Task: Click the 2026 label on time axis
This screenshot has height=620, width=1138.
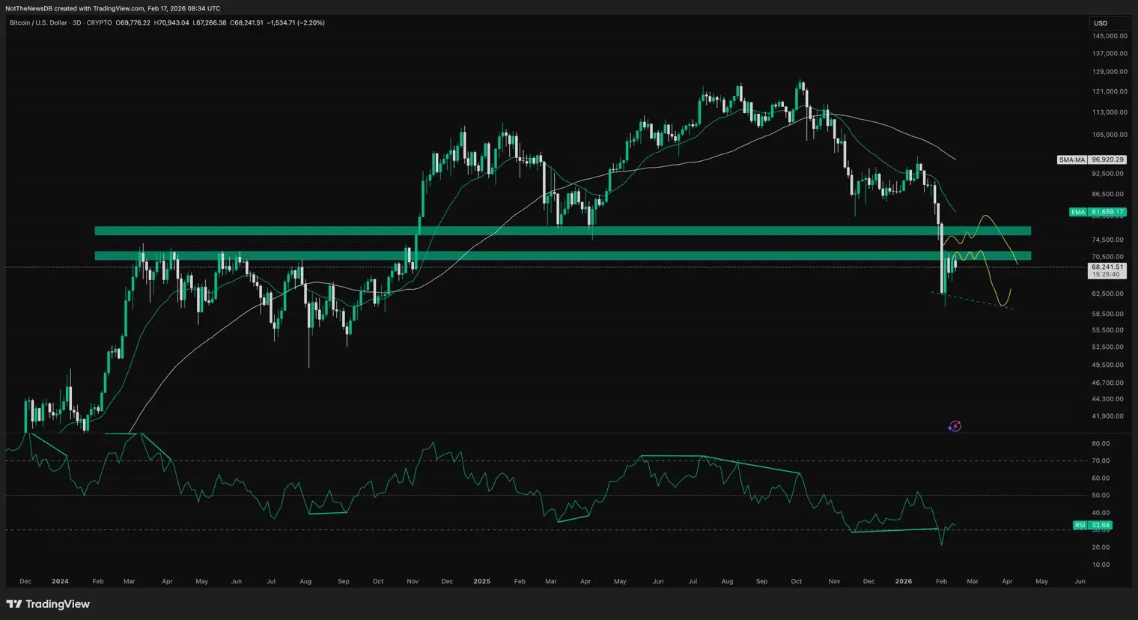Action: click(x=904, y=581)
